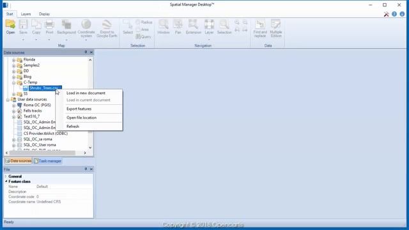Open the about info icon

pyautogui.click(x=402, y=14)
